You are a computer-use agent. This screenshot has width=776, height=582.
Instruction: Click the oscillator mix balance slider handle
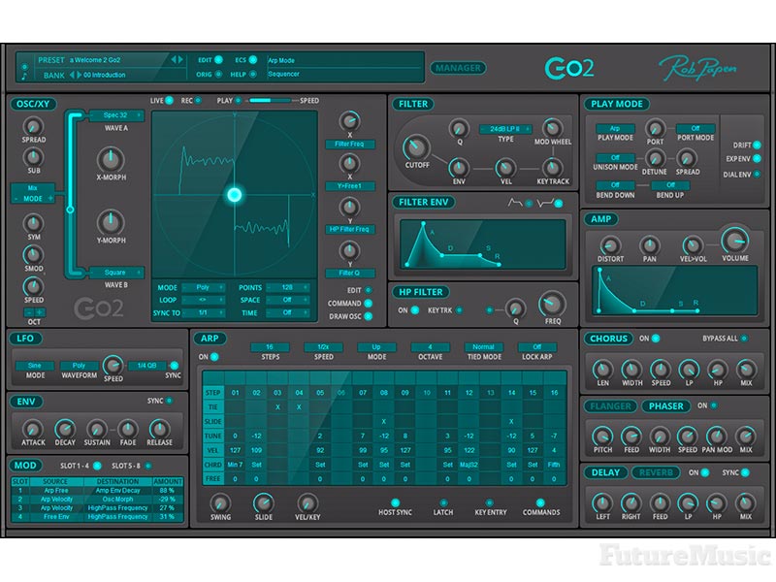70,210
